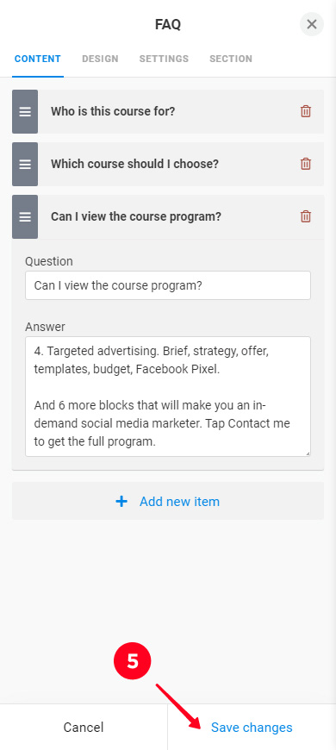Close the FAQ panel with X icon
Image resolution: width=336 pixels, height=750 pixels.
[312, 24]
